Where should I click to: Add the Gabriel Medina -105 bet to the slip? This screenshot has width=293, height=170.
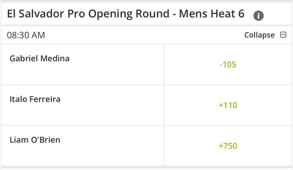point(228,64)
